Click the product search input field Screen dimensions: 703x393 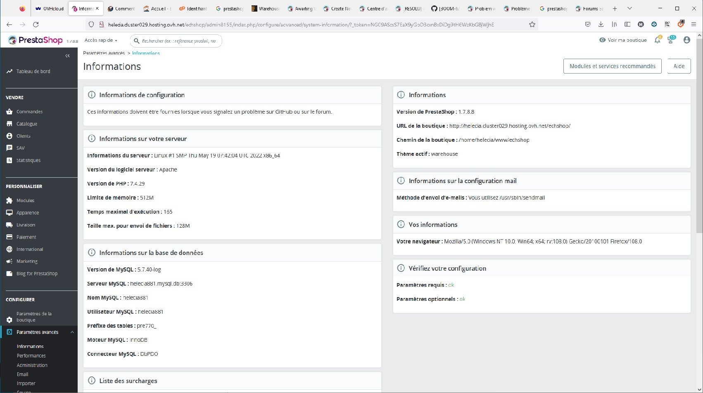tap(176, 41)
